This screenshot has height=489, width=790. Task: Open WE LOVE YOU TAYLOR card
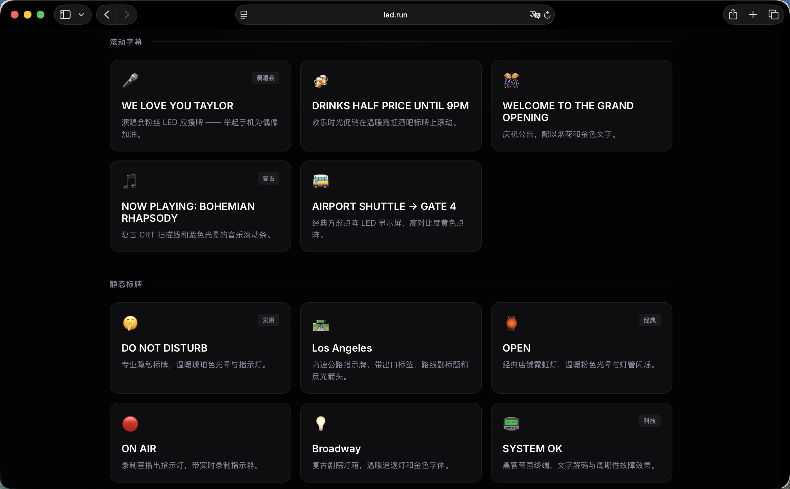[x=200, y=105]
